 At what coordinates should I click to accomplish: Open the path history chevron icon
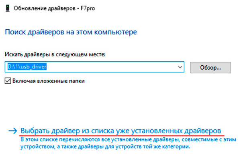(x=180, y=67)
